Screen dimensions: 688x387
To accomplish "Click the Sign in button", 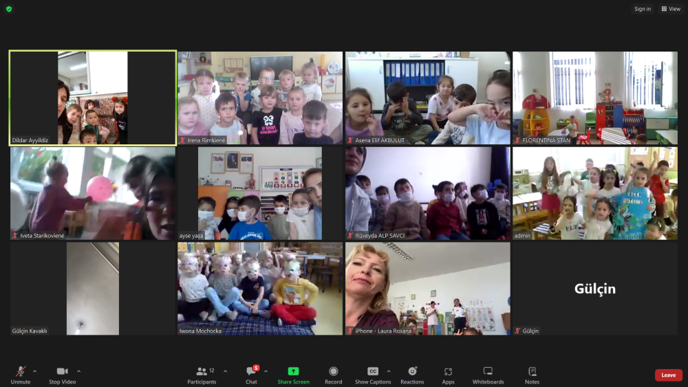I will (x=643, y=9).
